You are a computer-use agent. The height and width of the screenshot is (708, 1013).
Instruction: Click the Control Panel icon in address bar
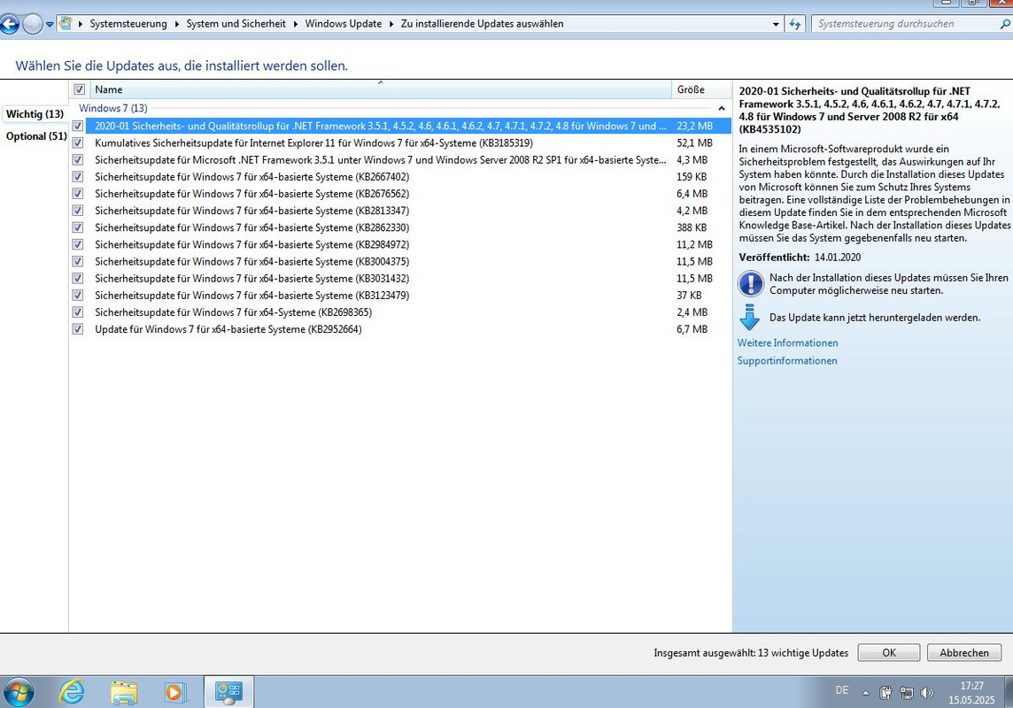click(x=66, y=24)
